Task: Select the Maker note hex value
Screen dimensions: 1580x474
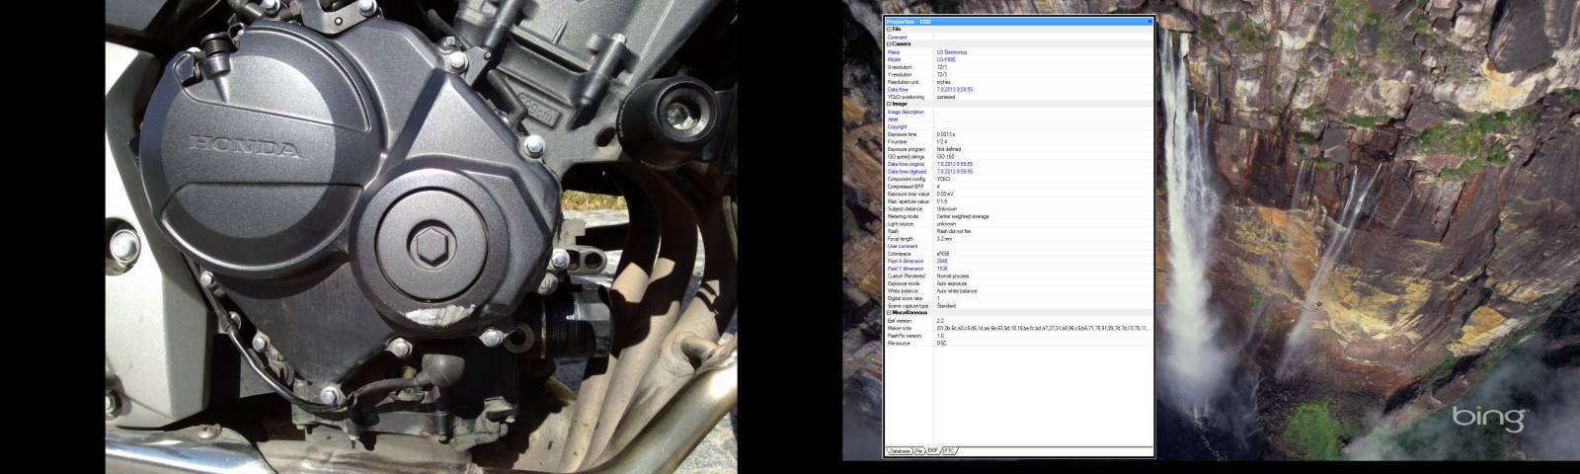Action: click(x=1042, y=328)
